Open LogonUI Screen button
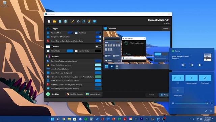 [x=93, y=94]
